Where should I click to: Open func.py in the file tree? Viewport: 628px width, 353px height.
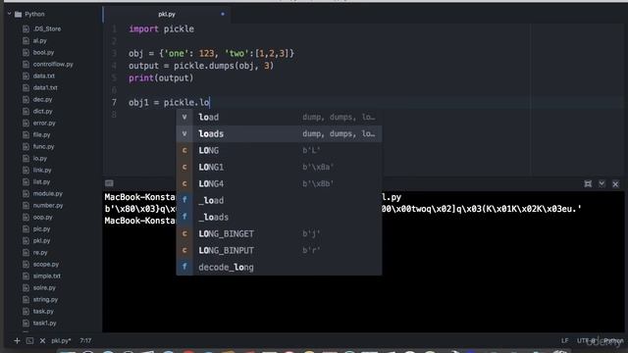[43, 146]
